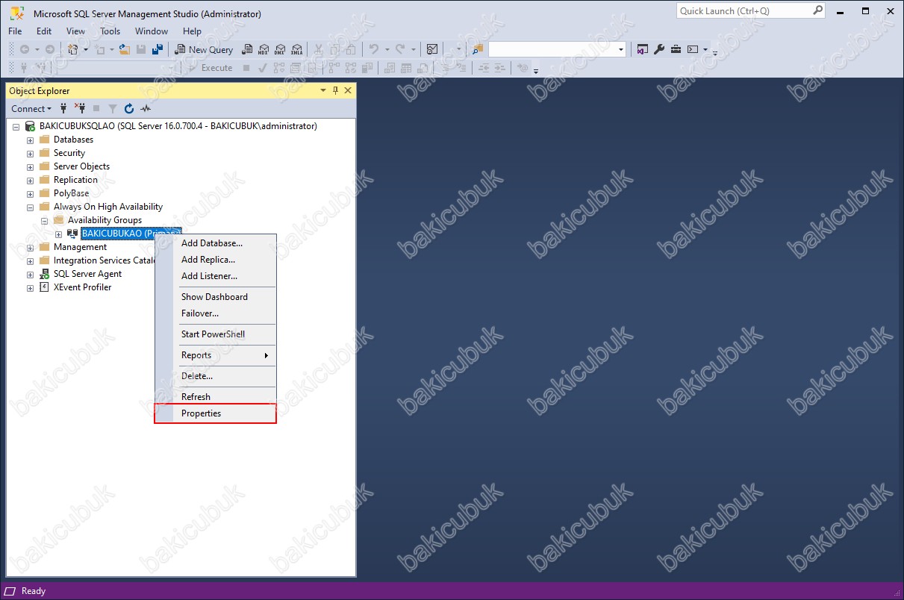Screen dimensions: 904x600
Task: Choose Failover... from context menu
Action: point(215,313)
